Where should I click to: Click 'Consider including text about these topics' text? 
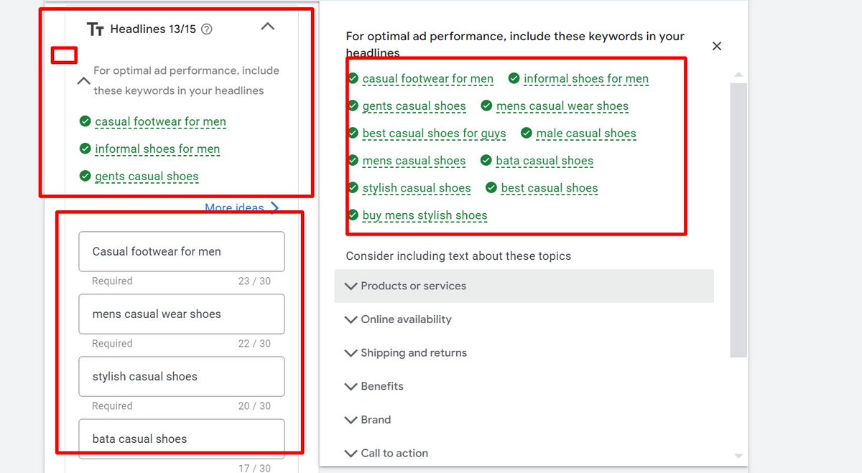(458, 256)
